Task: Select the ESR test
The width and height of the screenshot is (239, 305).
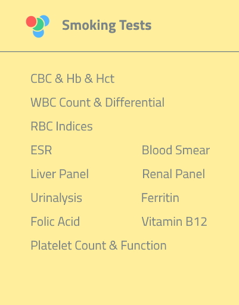Action: 41,150
